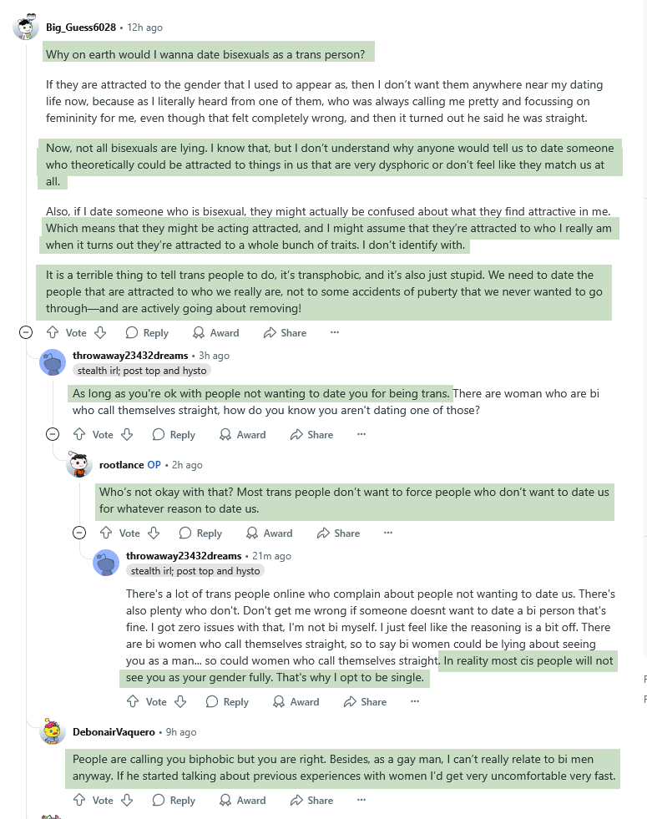Viewport: 647px width, 819px height.
Task: Share DebonairVaquero's comment
Action: [311, 800]
